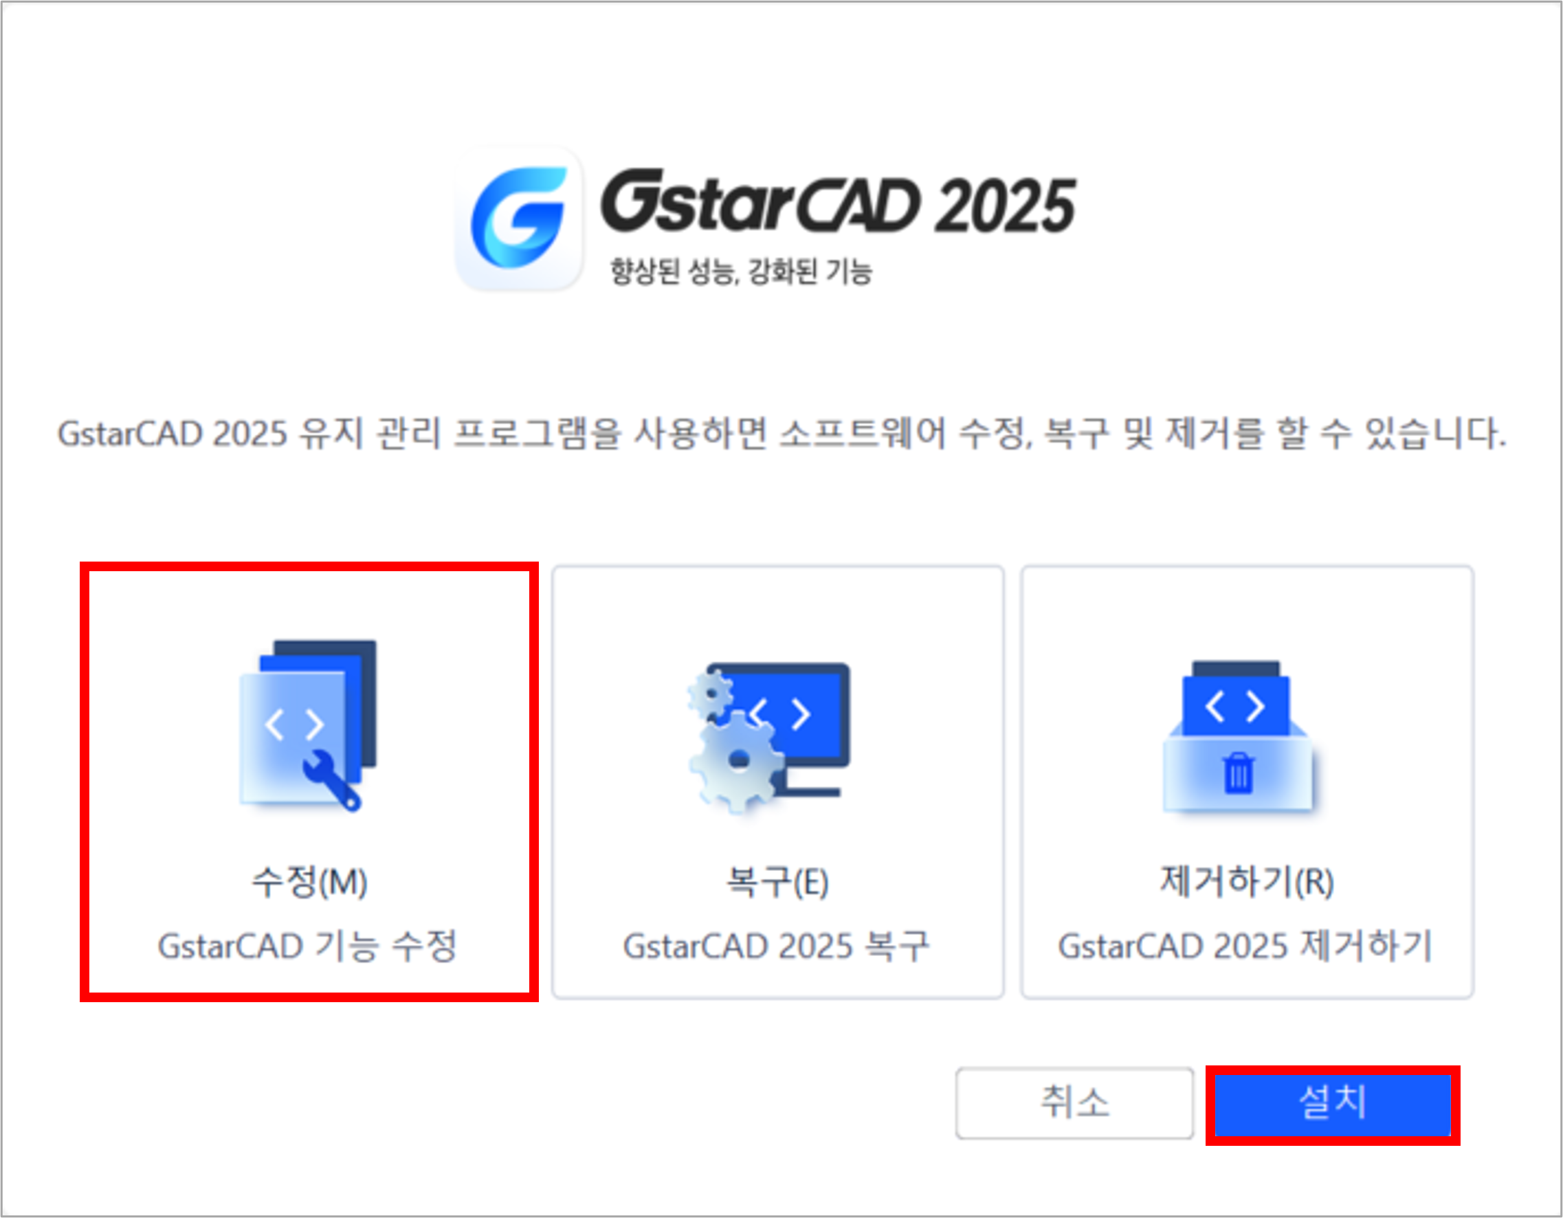Select the Repair gears-and-monitor icon
The height and width of the screenshot is (1218, 1563).
pyautogui.click(x=768, y=738)
